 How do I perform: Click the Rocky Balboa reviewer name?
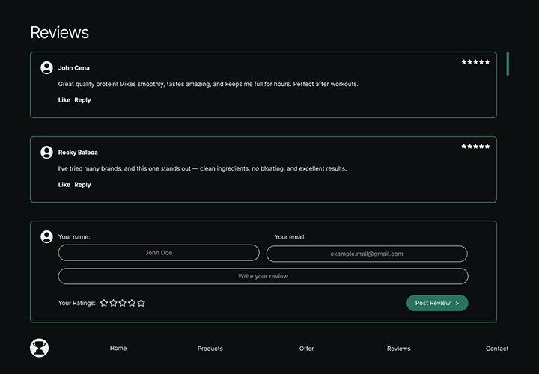click(x=78, y=152)
